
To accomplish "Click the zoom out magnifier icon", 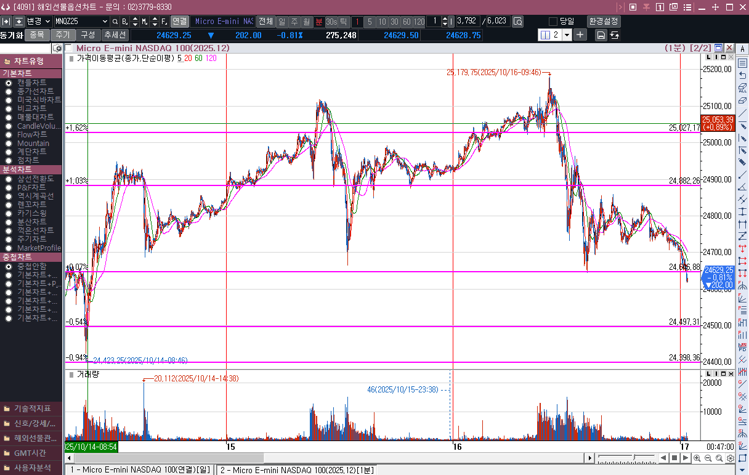I will pyautogui.click(x=708, y=458).
